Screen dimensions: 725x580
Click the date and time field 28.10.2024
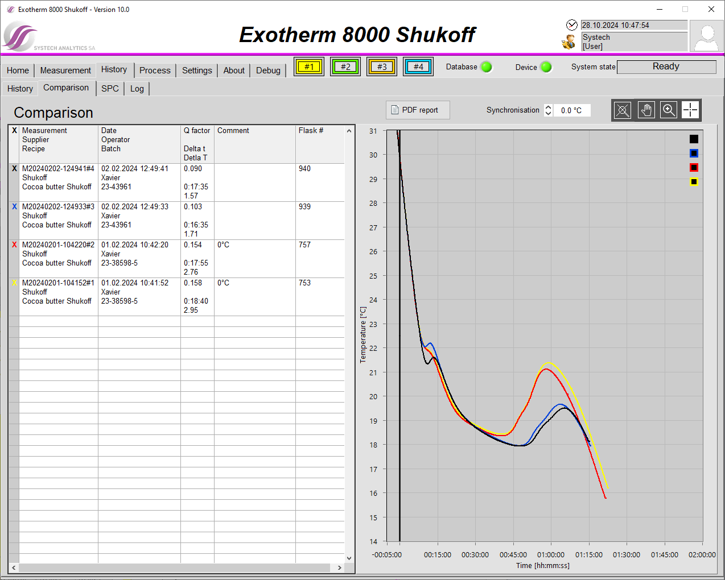click(634, 25)
